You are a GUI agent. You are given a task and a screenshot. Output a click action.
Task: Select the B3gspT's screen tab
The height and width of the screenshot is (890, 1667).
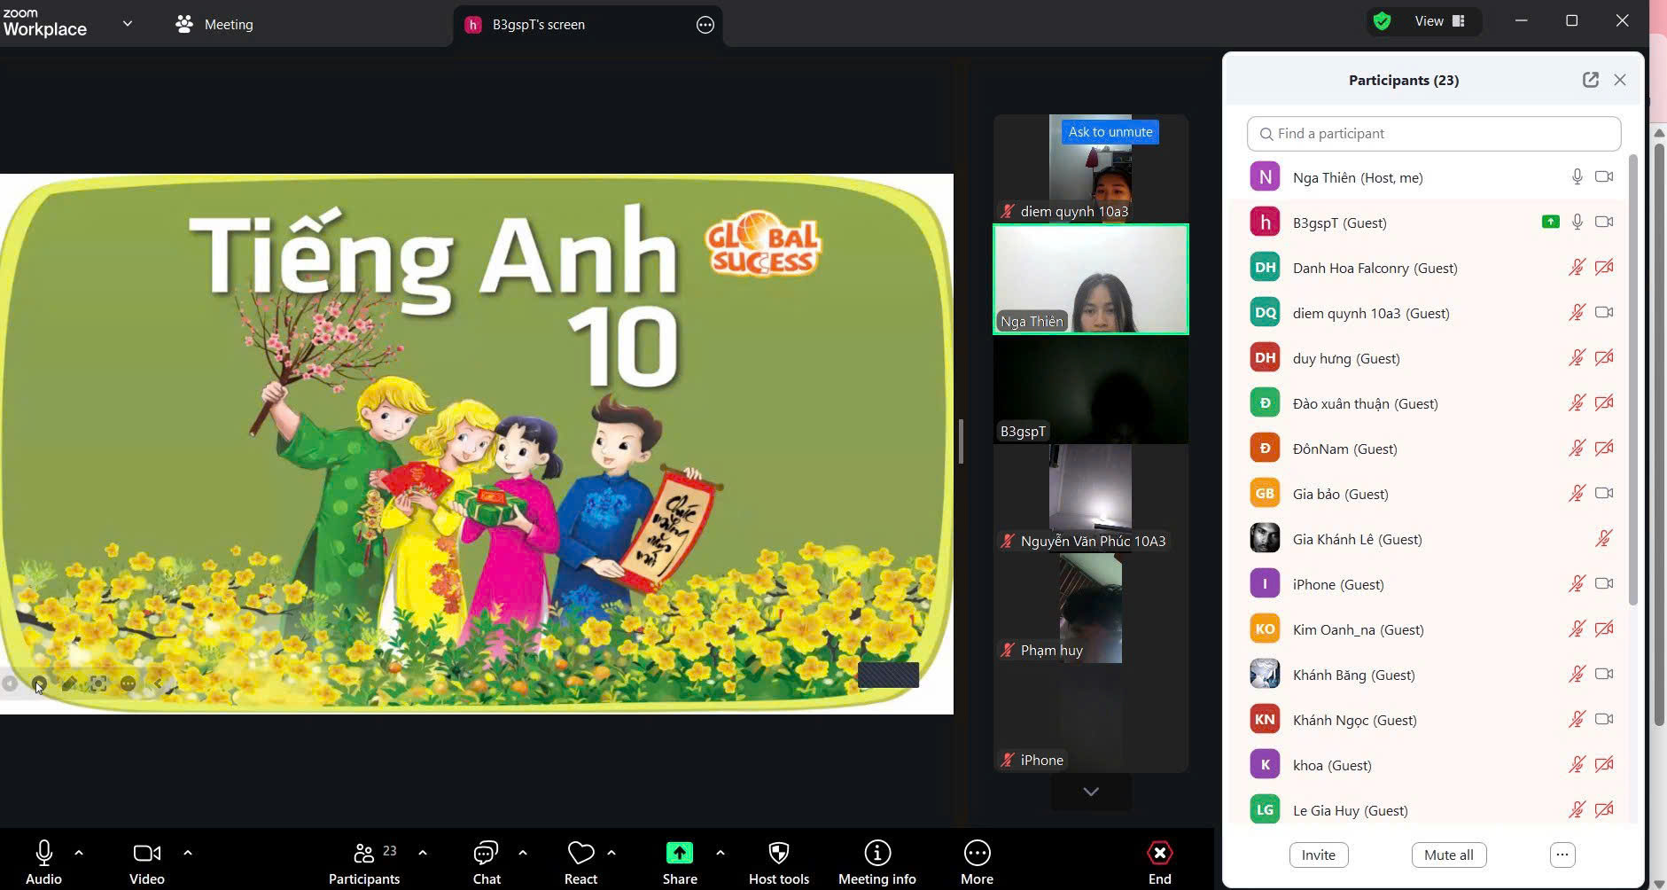point(538,25)
